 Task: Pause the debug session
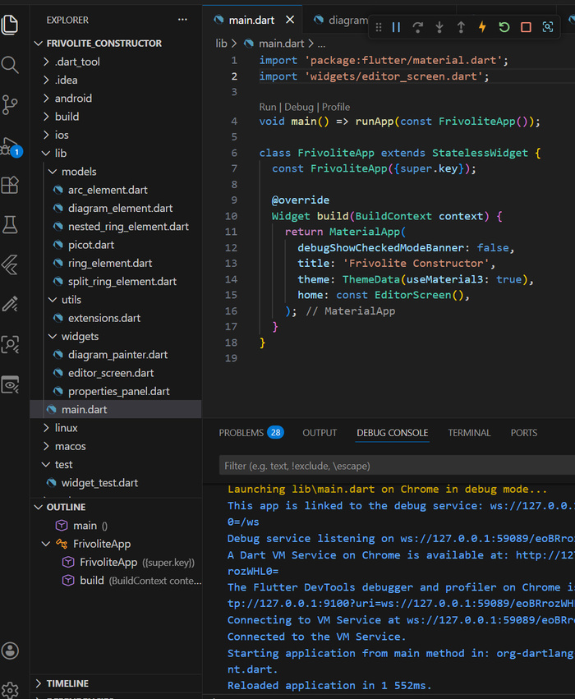pos(397,27)
